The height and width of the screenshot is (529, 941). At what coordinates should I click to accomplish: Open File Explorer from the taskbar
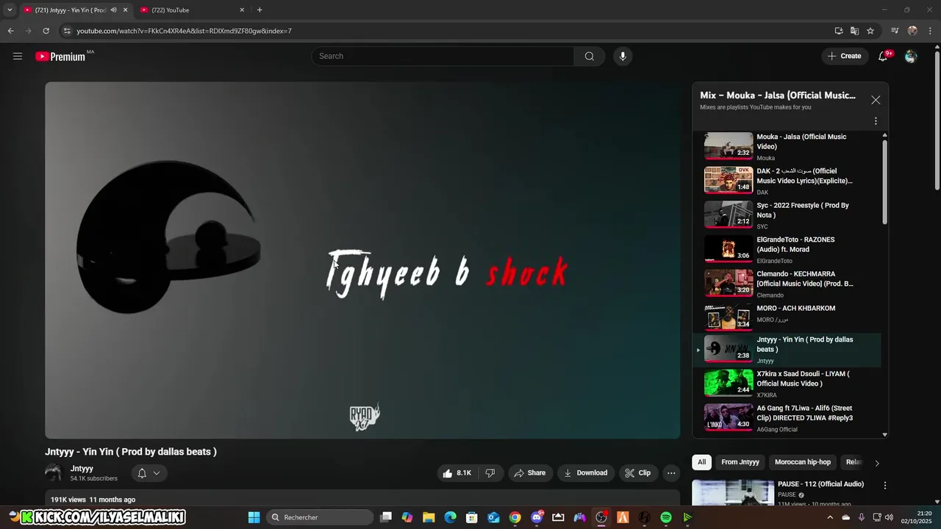click(x=429, y=517)
